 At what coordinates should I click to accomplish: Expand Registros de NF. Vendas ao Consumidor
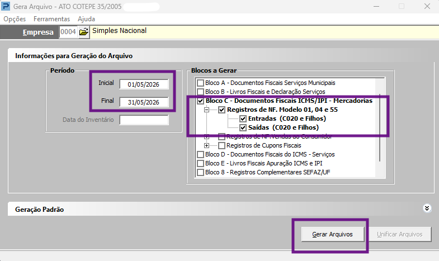pos(206,137)
